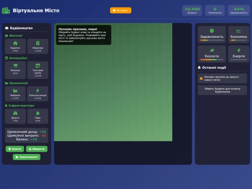
Task: Pick the Електростанція power plant card
Action: coord(38,94)
